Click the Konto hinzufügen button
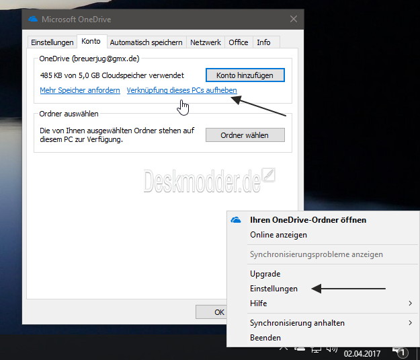420x360 pixels. pyautogui.click(x=245, y=75)
